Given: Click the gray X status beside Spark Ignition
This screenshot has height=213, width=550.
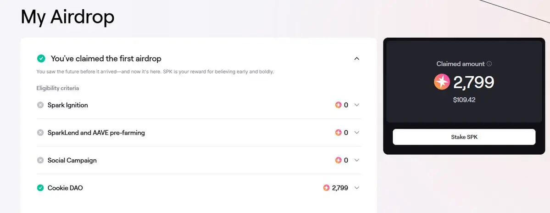Looking at the screenshot, I should coord(40,105).
